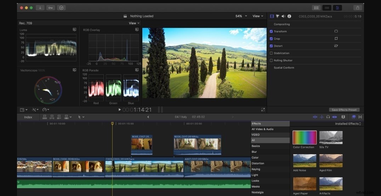Open the 54% zoom dropdown

(x=241, y=16)
